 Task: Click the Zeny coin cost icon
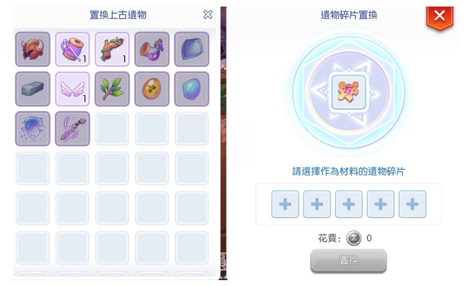tap(354, 238)
